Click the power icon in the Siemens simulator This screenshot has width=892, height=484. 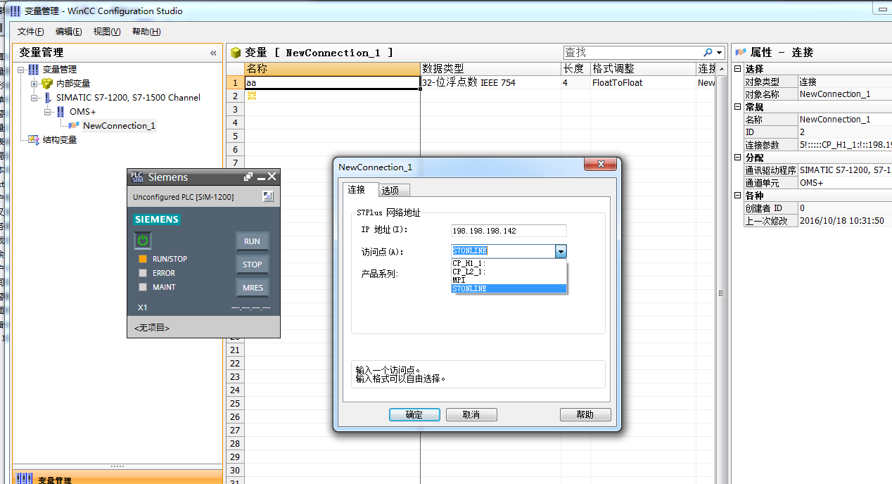click(x=142, y=240)
